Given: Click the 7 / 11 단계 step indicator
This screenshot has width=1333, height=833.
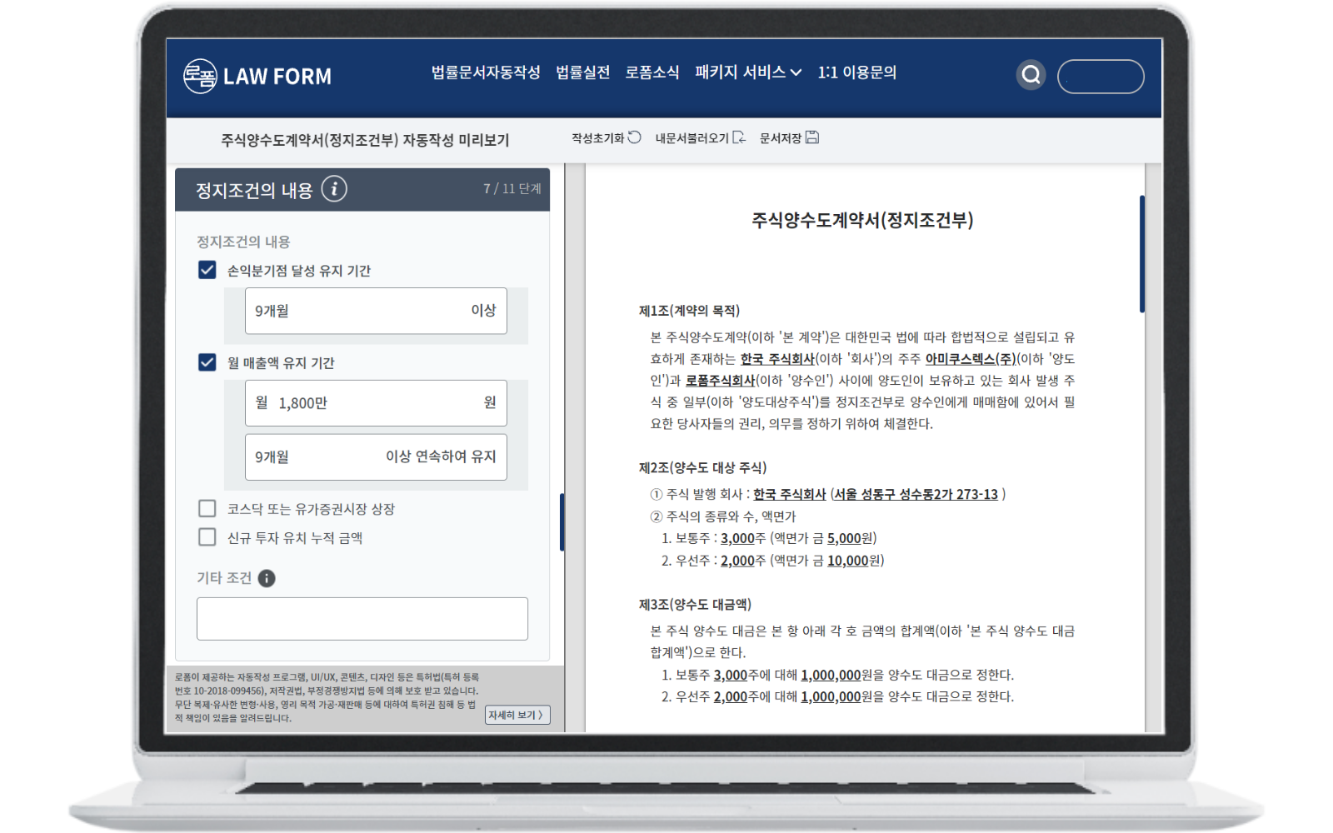Looking at the screenshot, I should tap(512, 189).
